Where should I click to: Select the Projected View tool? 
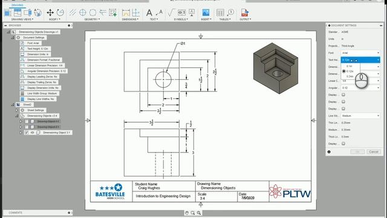coord(18,12)
